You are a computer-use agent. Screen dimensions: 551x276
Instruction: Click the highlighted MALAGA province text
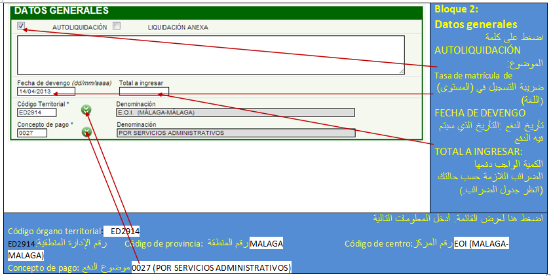[266, 243]
